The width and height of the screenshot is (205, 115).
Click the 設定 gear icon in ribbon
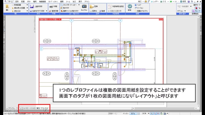coord(130,6)
